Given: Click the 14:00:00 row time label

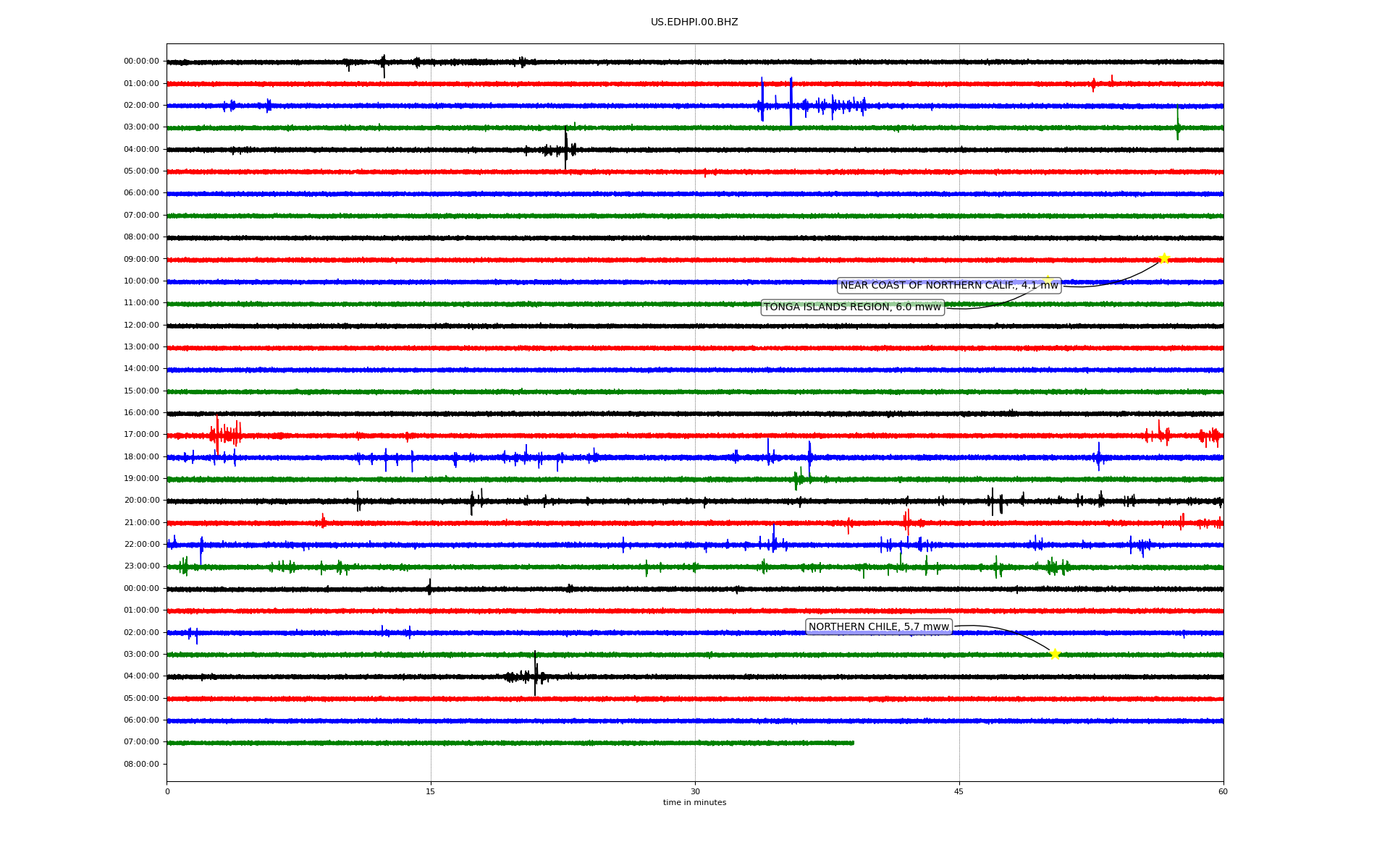Looking at the screenshot, I should 141,369.
